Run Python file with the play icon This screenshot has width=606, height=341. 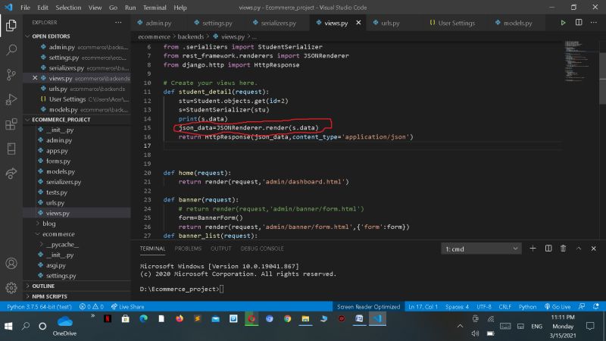[x=563, y=23]
